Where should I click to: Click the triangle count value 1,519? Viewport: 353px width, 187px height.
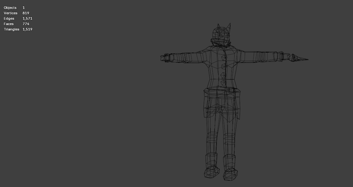pos(28,29)
